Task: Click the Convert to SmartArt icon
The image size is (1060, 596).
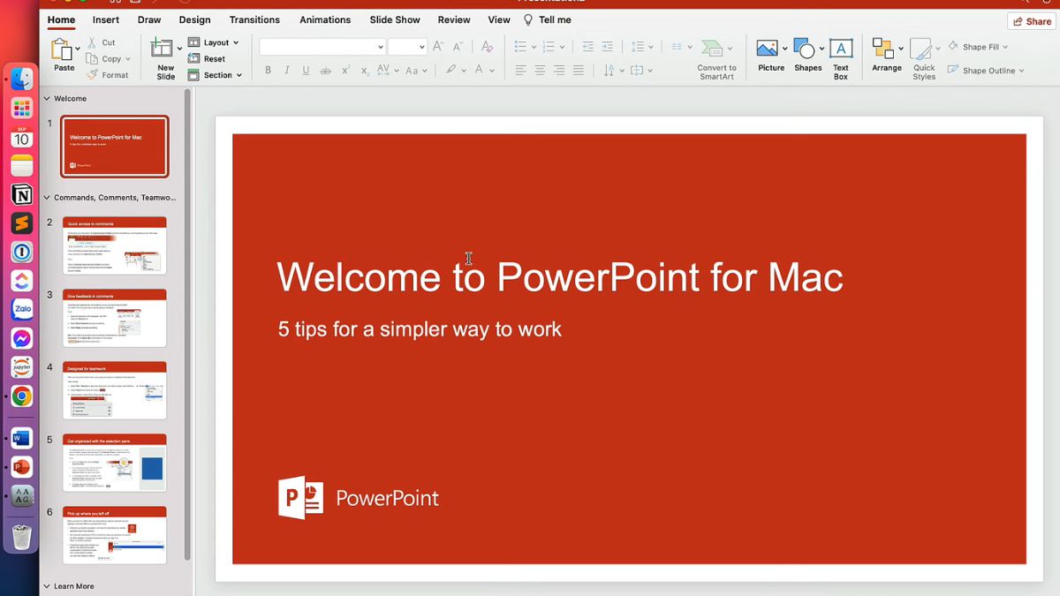Action: (712, 49)
